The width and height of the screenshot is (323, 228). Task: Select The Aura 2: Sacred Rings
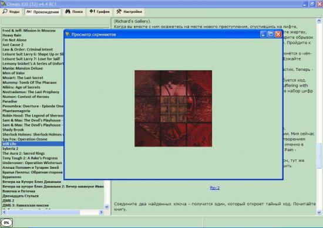23,154
